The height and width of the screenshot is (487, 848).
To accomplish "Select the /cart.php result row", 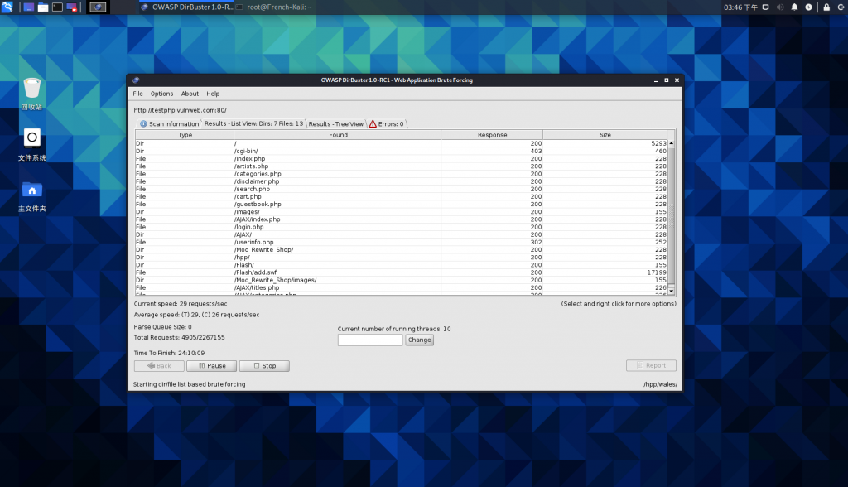I will (402, 196).
